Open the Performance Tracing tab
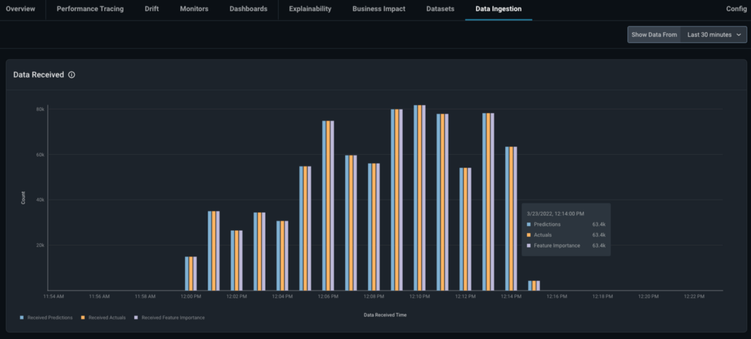Viewport: 751px width, 339px height. tap(90, 9)
